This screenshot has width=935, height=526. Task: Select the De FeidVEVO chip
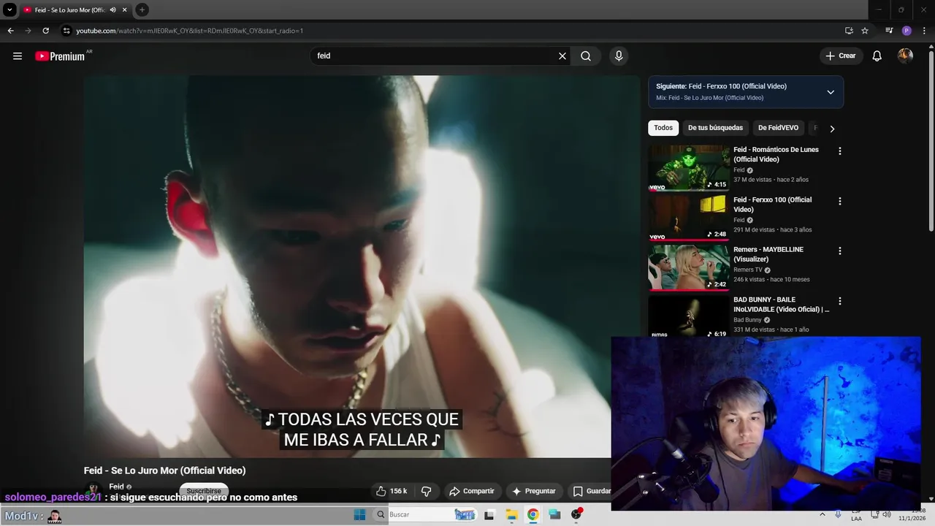pyautogui.click(x=778, y=128)
